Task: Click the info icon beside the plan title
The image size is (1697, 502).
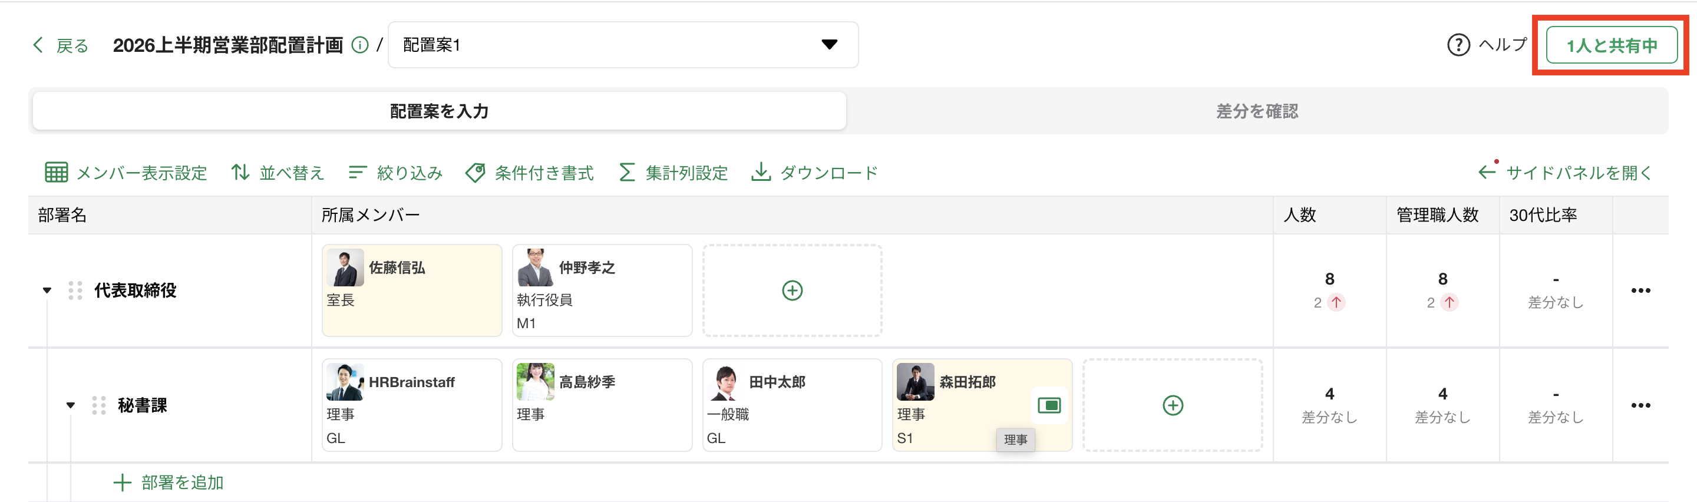Action: [359, 45]
